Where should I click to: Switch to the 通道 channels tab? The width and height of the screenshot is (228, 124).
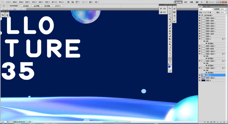pos(204,7)
